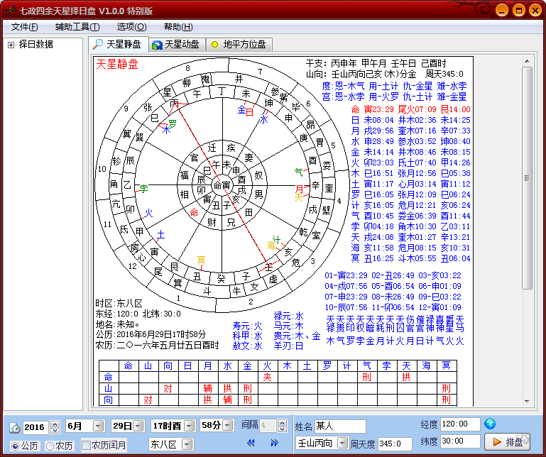Viewport: 546px width, 457px height.
Task: Click the year field showing 2016
Action: coord(36,427)
